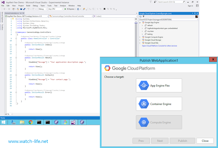Open Google Cloud Explorer window options dropdown
This screenshot has height=148, width=218.
193,13
